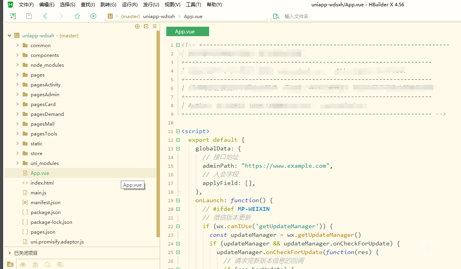Open index.html in the project tree

tap(42, 183)
